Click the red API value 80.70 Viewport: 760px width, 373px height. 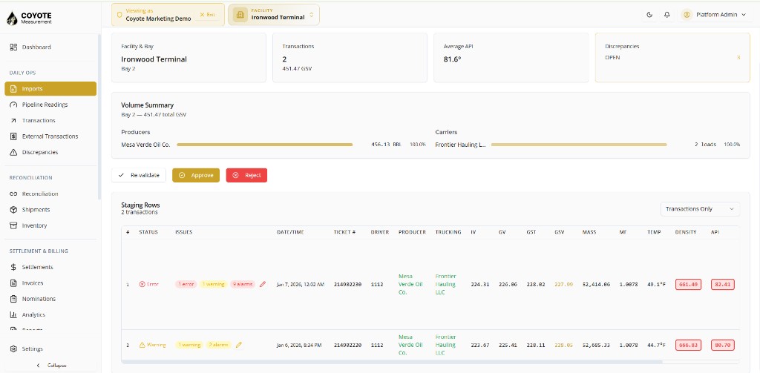(723, 345)
